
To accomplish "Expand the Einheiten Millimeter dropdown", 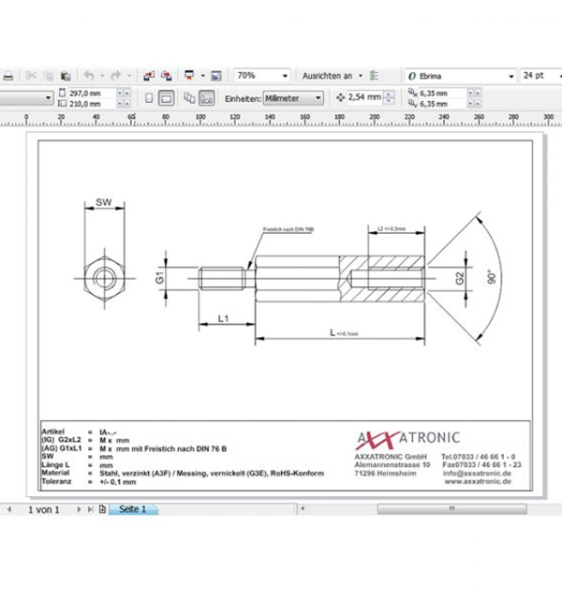I will 293,98.
